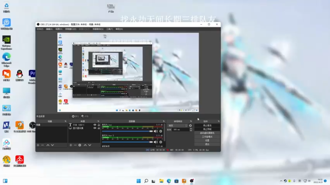Open the Recycle Bin desktop icon
Viewport: 330px width, 185px height.
(6, 7)
